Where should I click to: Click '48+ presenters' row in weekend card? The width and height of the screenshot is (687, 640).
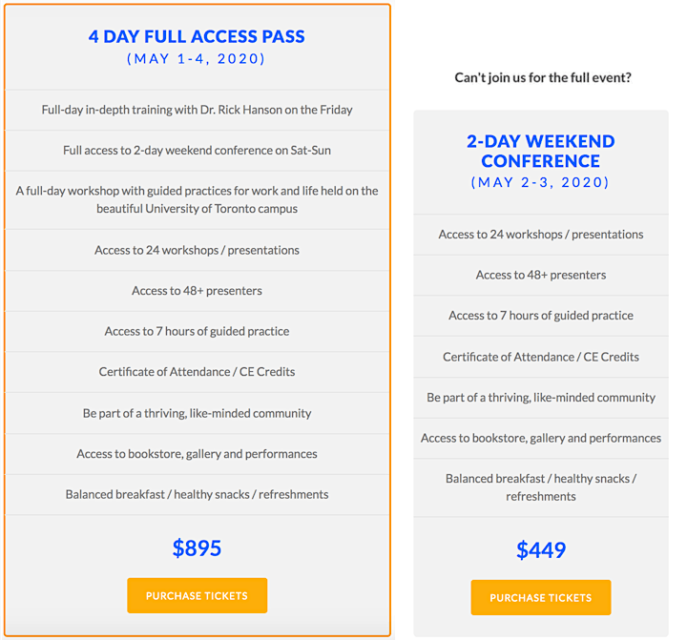541,275
